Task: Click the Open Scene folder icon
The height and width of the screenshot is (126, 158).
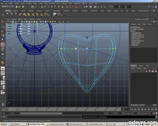Action: coord(19,7)
